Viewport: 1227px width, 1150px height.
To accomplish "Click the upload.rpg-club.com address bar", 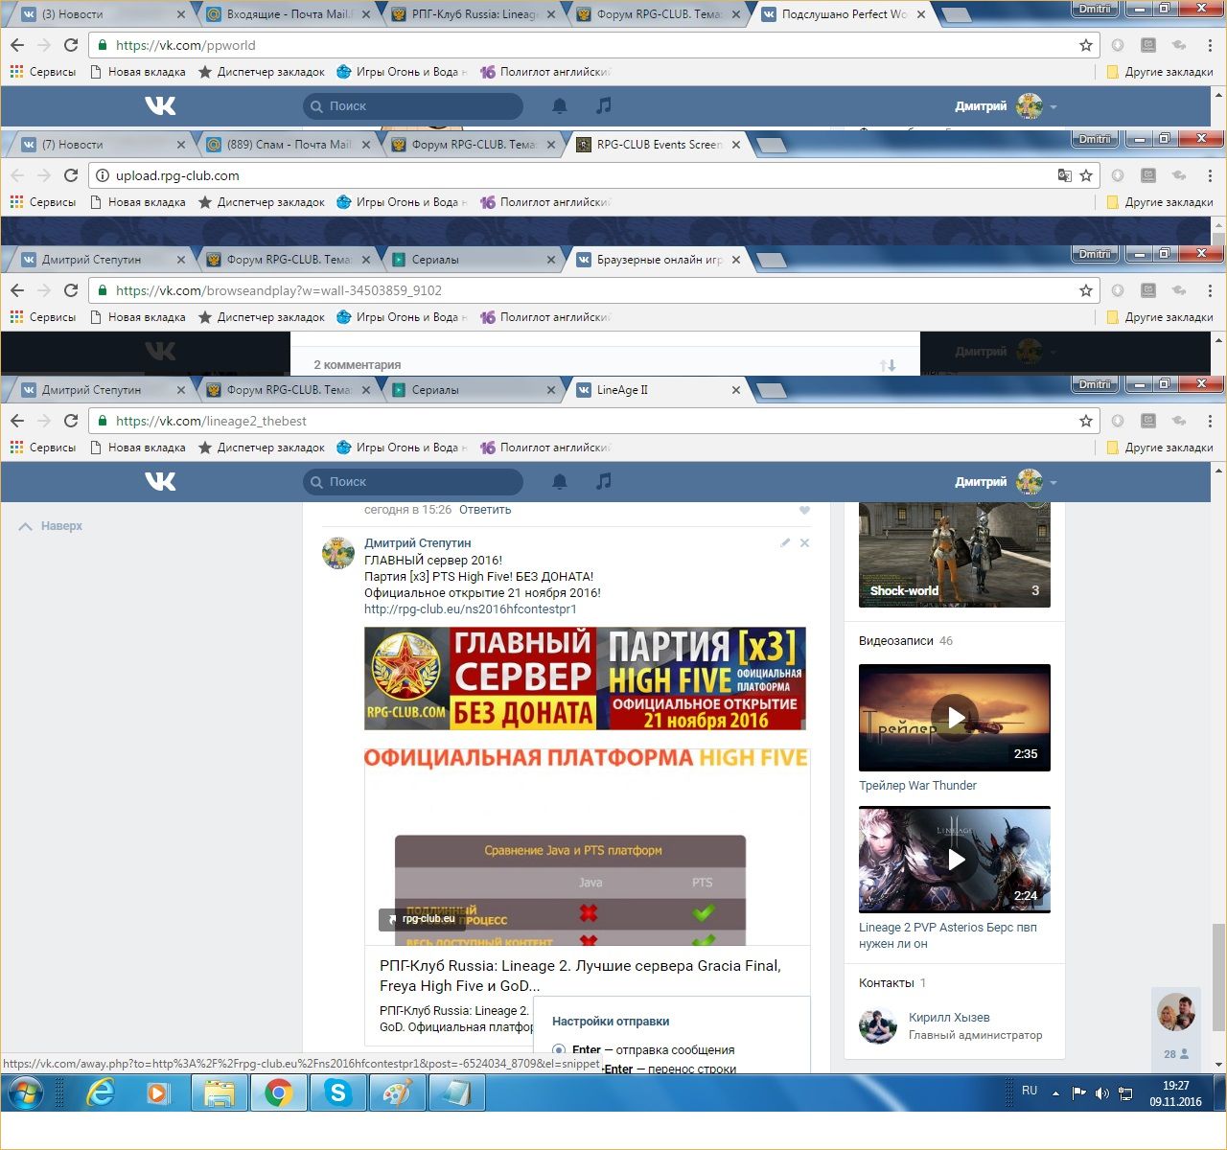I will (x=575, y=175).
